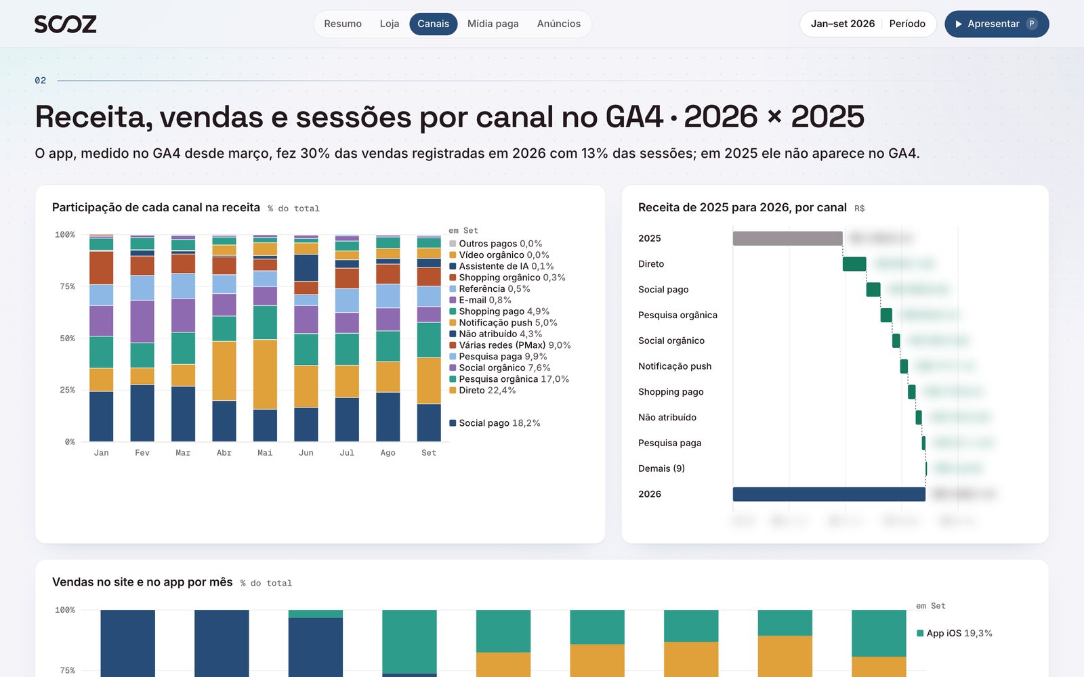
Task: Select Social orgânico 7,6% legend entry
Action: click(x=500, y=368)
